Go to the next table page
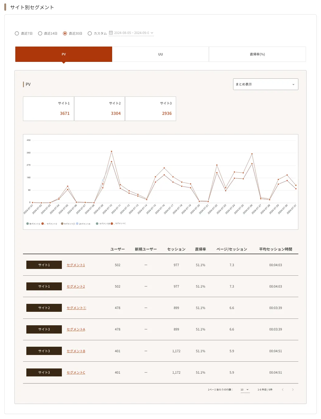 pyautogui.click(x=293, y=390)
